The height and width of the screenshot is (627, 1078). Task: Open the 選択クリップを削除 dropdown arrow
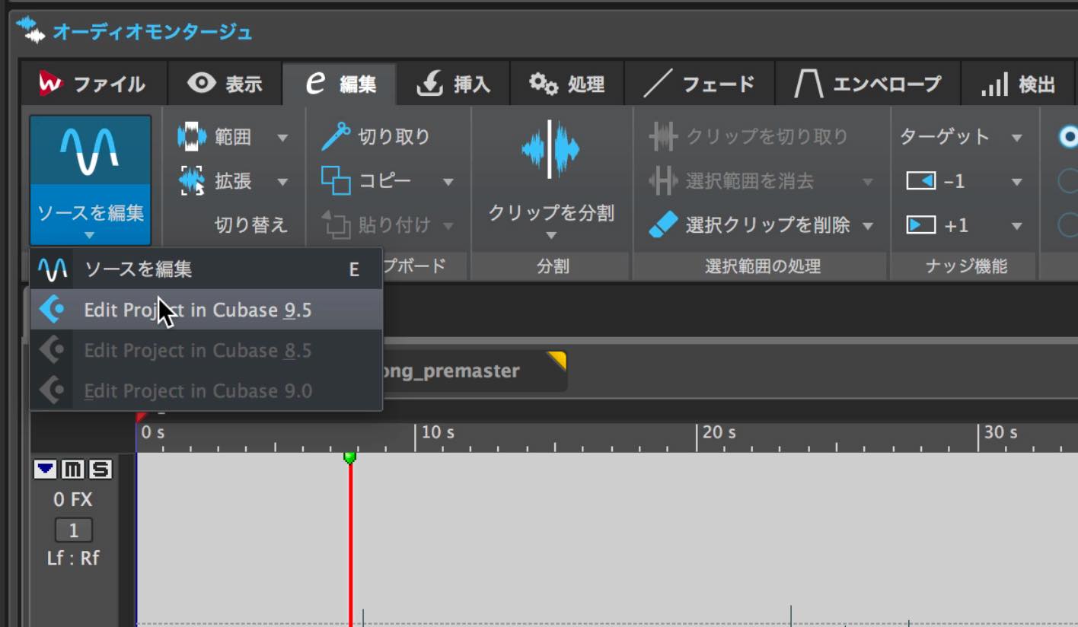(x=867, y=226)
